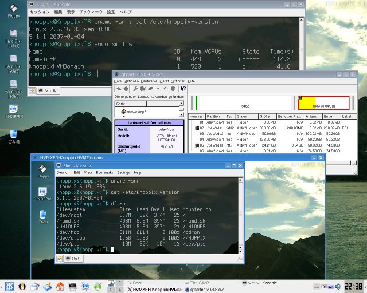Open the Hard Disk [sda2] desktop icon
This screenshot has height=293, width=367.
[13, 64]
